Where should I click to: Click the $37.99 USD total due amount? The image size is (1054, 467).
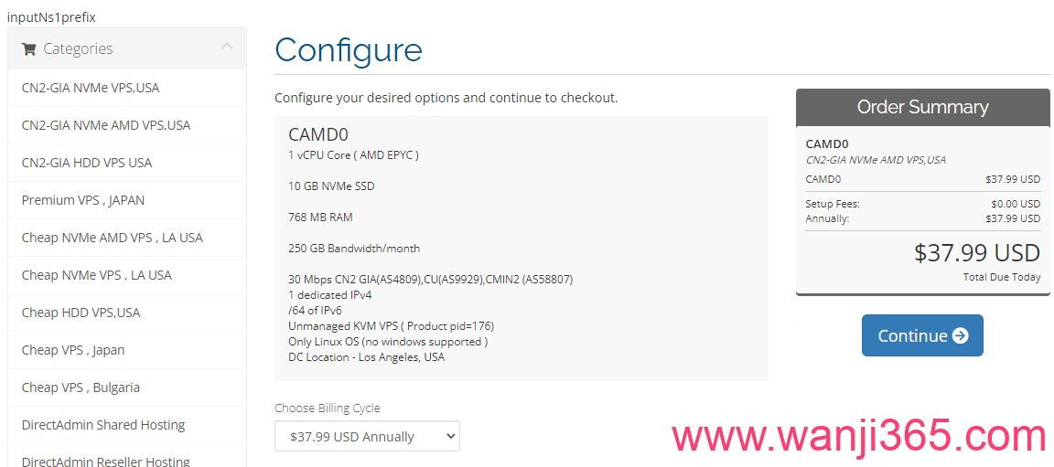(976, 253)
